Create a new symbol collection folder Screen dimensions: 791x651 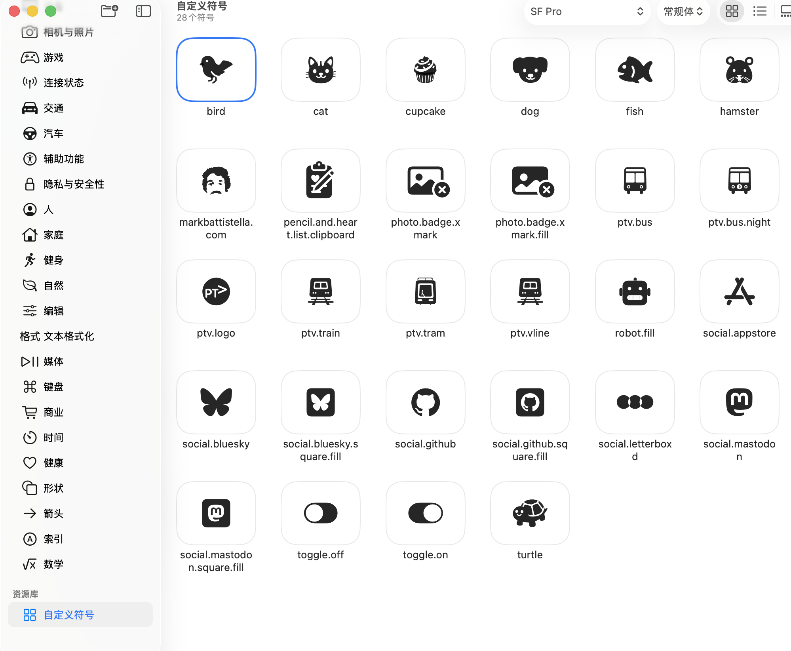[x=109, y=11]
